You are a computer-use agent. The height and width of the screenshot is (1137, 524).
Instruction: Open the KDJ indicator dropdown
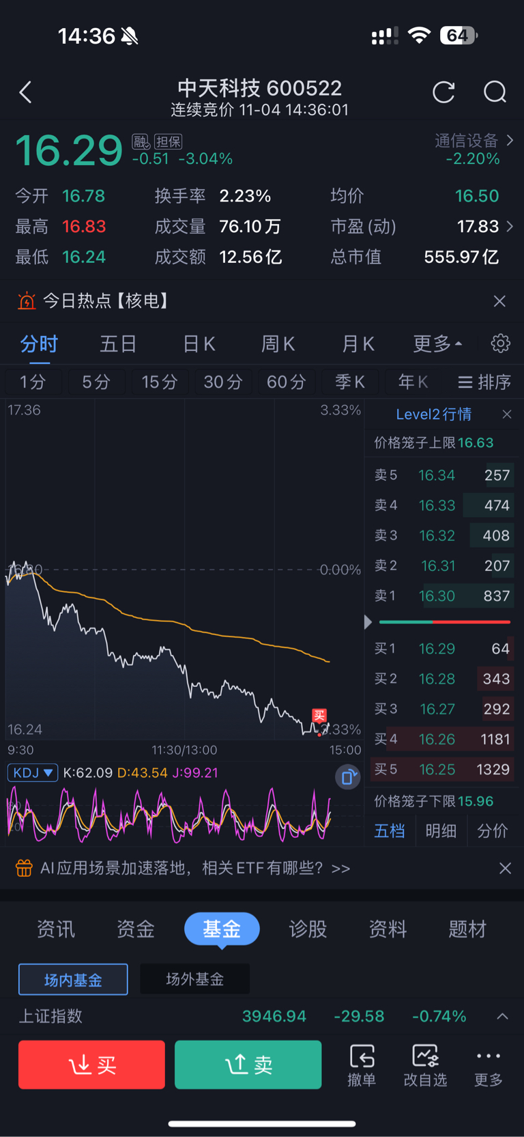pos(33,772)
